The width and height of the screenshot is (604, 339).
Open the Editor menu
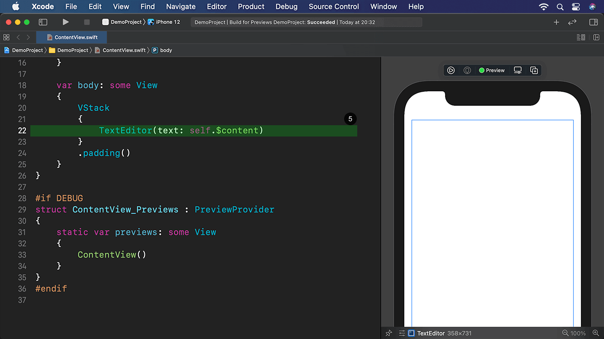tap(217, 6)
